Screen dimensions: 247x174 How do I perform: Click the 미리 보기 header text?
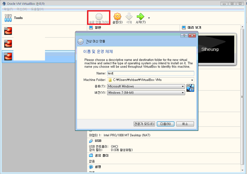click(194, 28)
